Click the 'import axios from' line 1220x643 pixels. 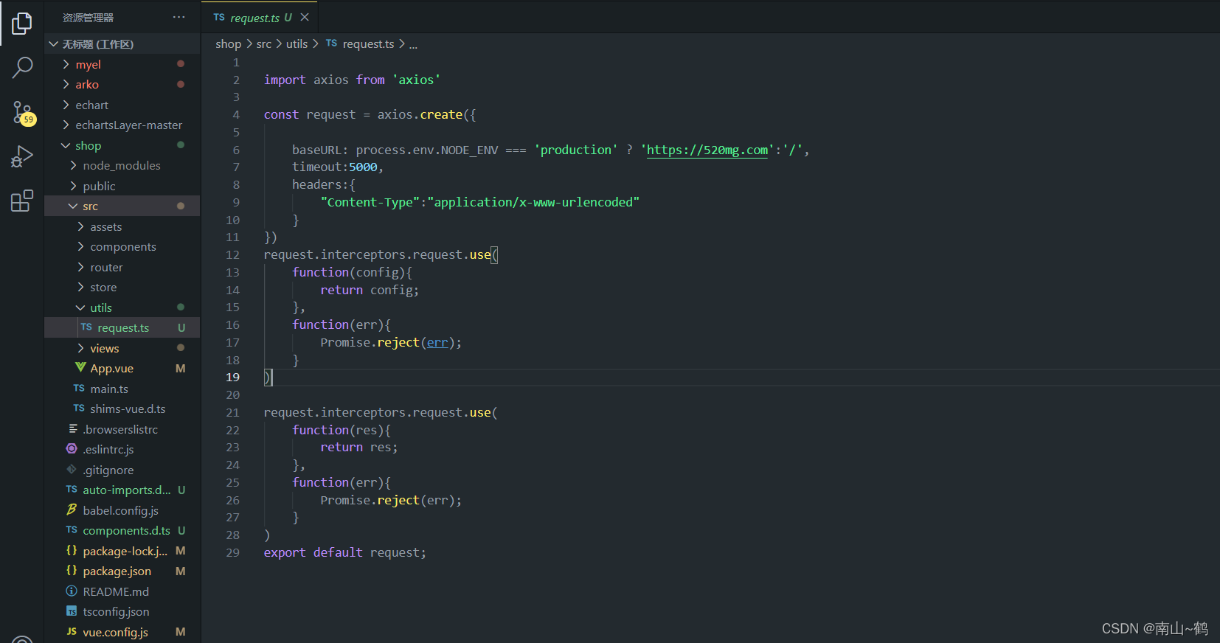pos(352,80)
